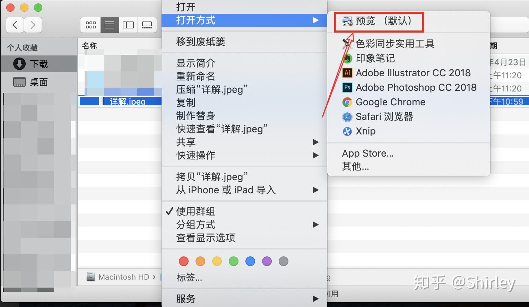Open with Adobe Illustrator CC 2018
The width and height of the screenshot is (529, 307).
coord(409,73)
